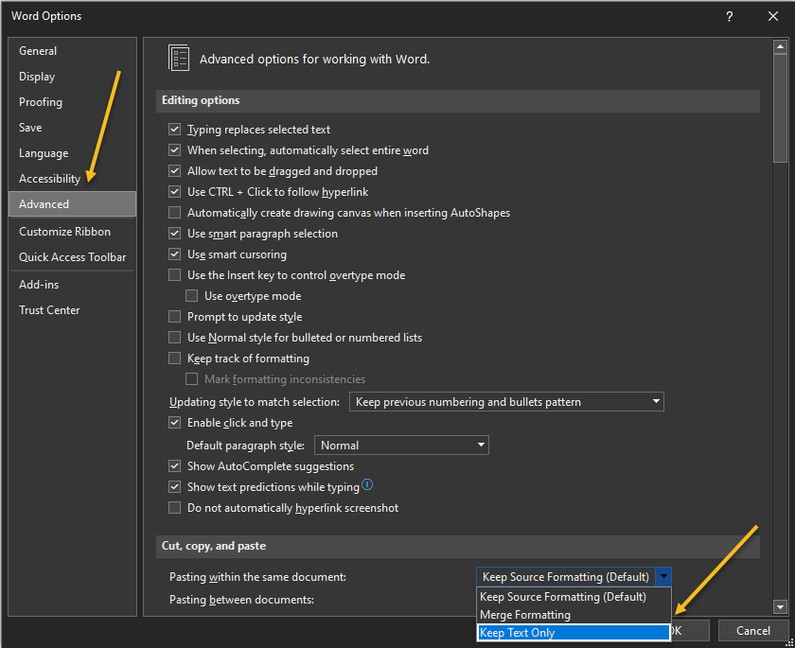Click the Advanced options header icon
The image size is (795, 648).
[x=179, y=58]
